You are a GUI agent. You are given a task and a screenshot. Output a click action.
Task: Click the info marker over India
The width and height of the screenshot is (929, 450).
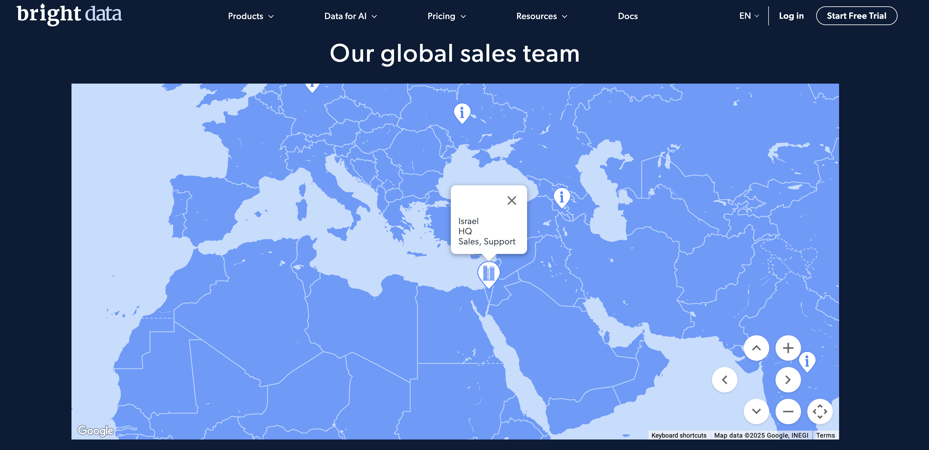coord(807,360)
